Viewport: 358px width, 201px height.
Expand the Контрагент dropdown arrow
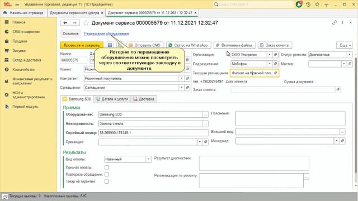pyautogui.click(x=181, y=78)
